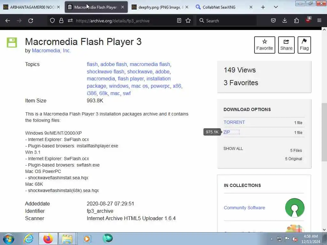Toggle reader view in the address bar
The height and width of the screenshot is (245, 327).
point(179,20)
